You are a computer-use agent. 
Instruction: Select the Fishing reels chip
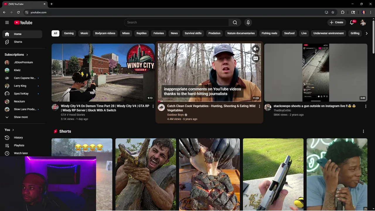[269, 33]
